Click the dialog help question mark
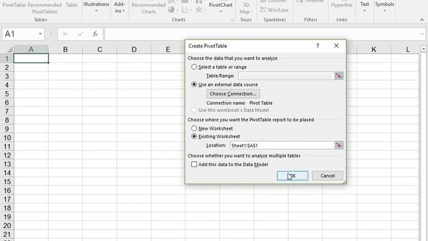 pos(318,46)
